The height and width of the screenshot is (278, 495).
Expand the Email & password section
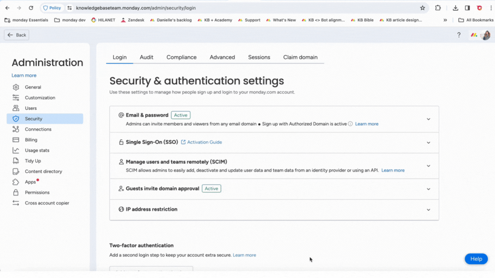[x=428, y=119]
